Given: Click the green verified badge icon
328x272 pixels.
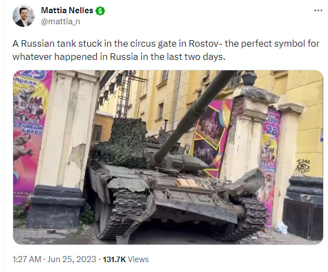Looking at the screenshot, I should [x=100, y=10].
